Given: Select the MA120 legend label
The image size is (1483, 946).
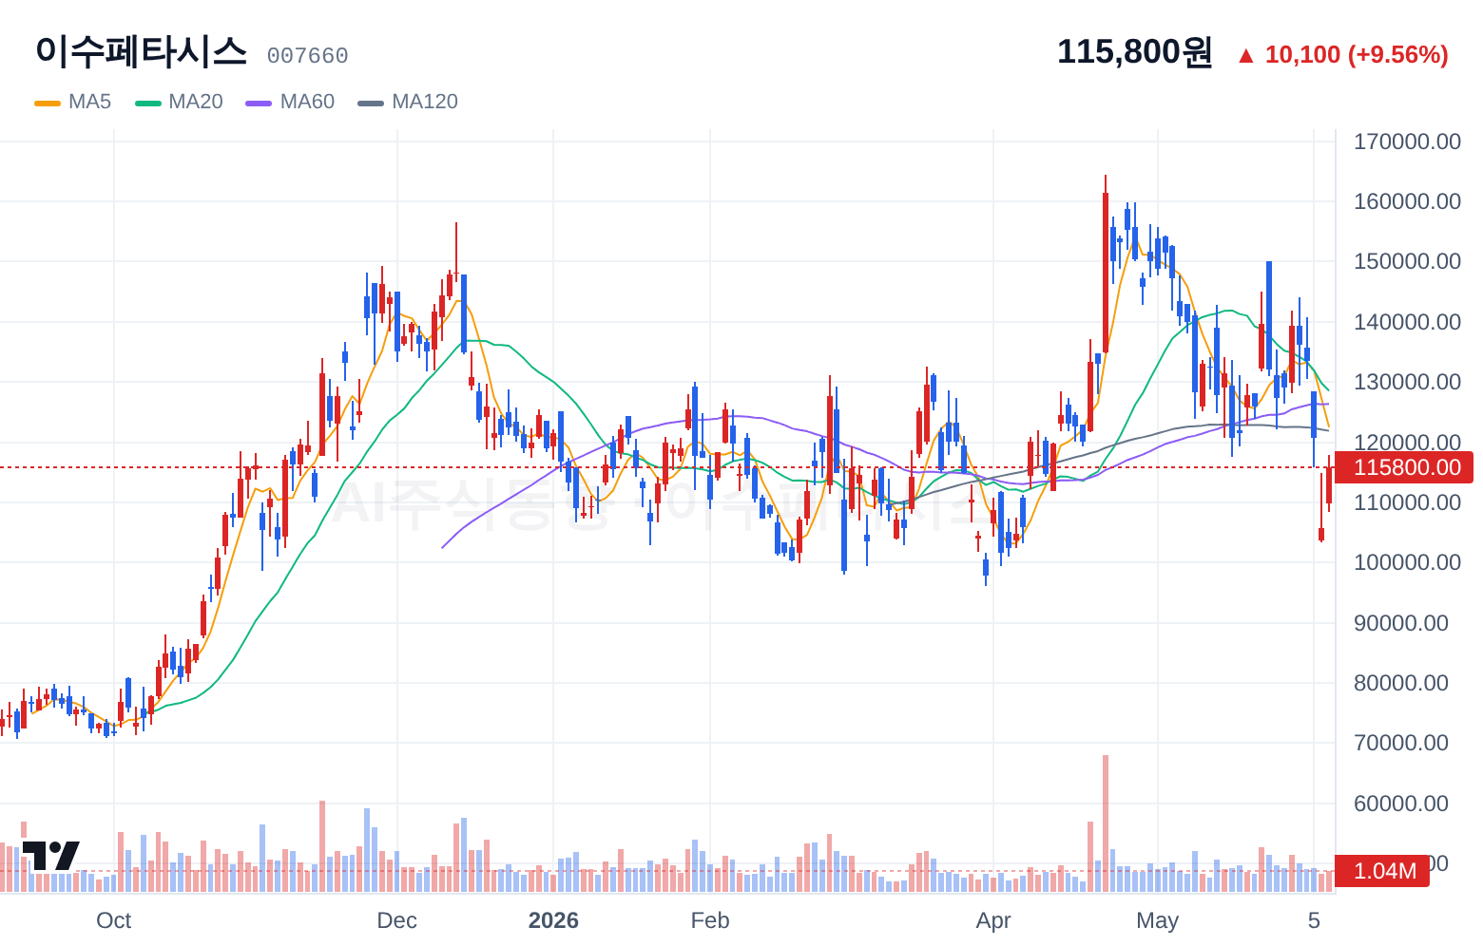Looking at the screenshot, I should click(425, 102).
